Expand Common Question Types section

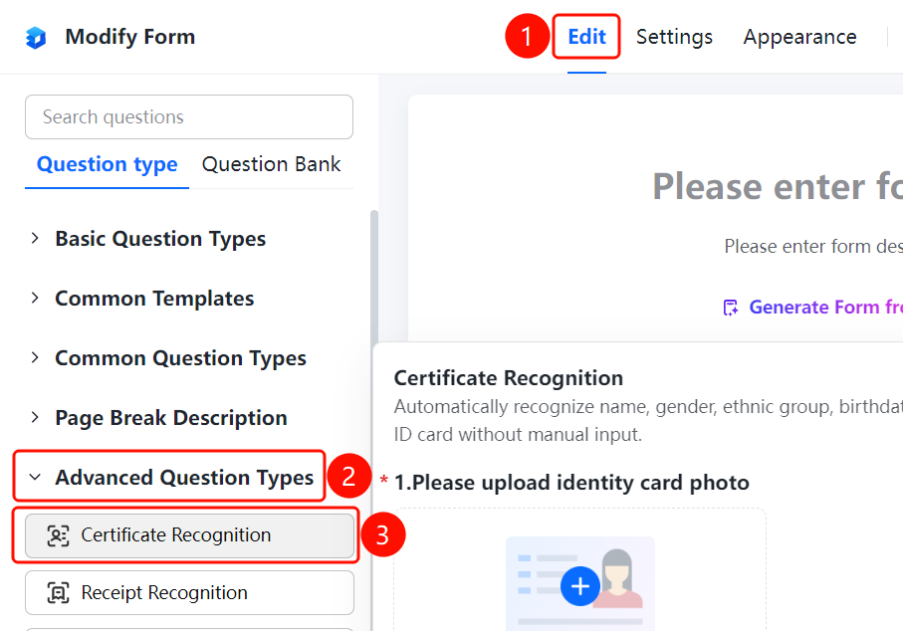(35, 358)
